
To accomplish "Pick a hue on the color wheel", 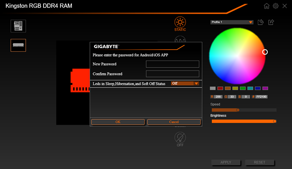I will coord(237,56).
